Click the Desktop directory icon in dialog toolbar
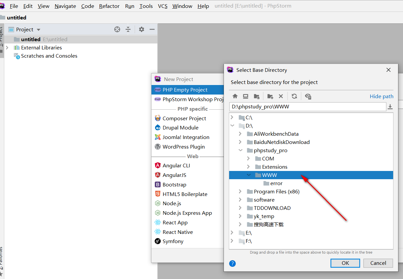The height and width of the screenshot is (279, 403). [x=246, y=96]
